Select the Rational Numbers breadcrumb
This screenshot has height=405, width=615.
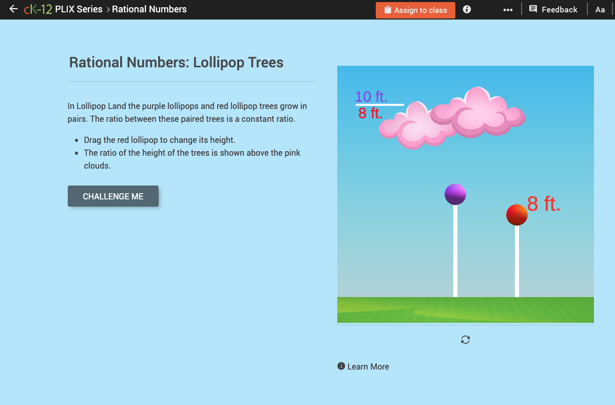click(x=149, y=9)
